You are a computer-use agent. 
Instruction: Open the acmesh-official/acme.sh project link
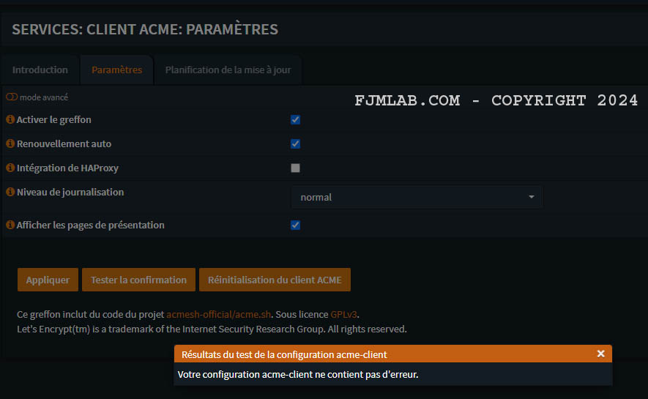click(220, 315)
